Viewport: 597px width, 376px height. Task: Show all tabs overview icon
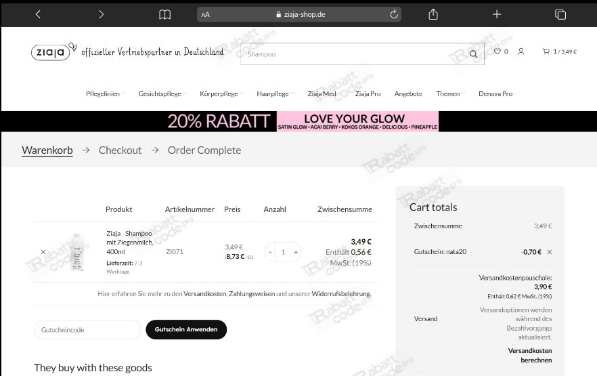click(x=560, y=14)
